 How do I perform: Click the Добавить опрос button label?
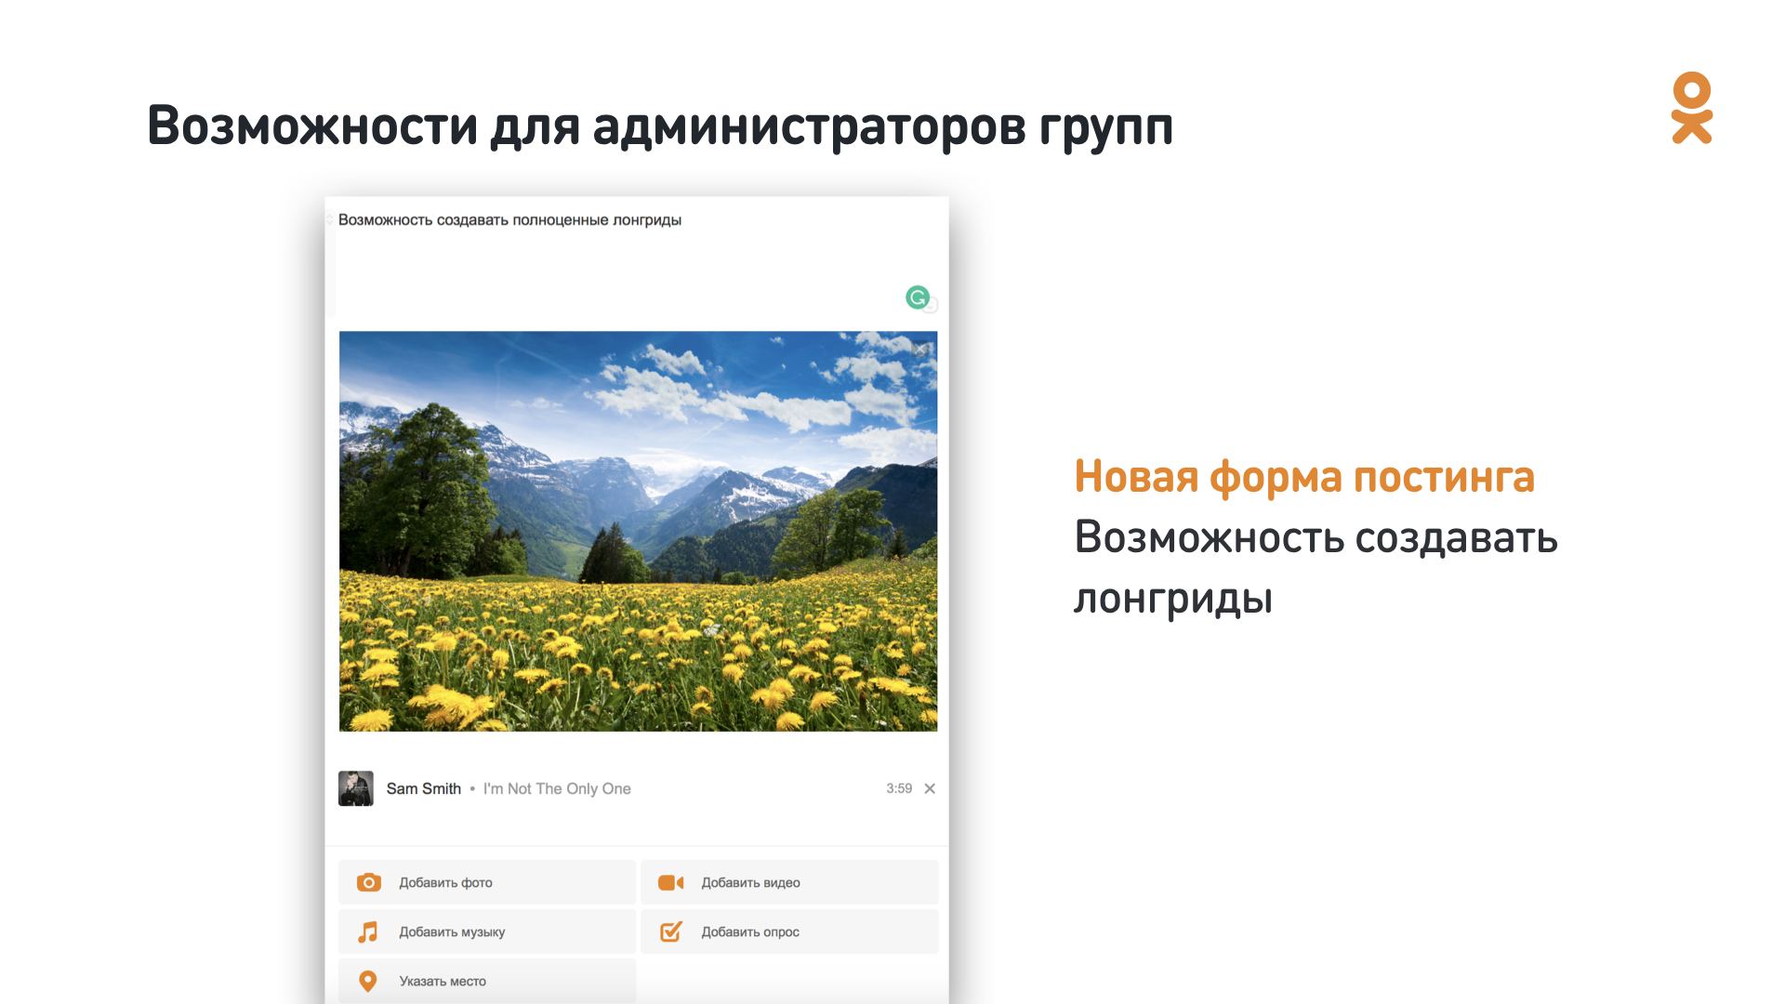click(750, 931)
